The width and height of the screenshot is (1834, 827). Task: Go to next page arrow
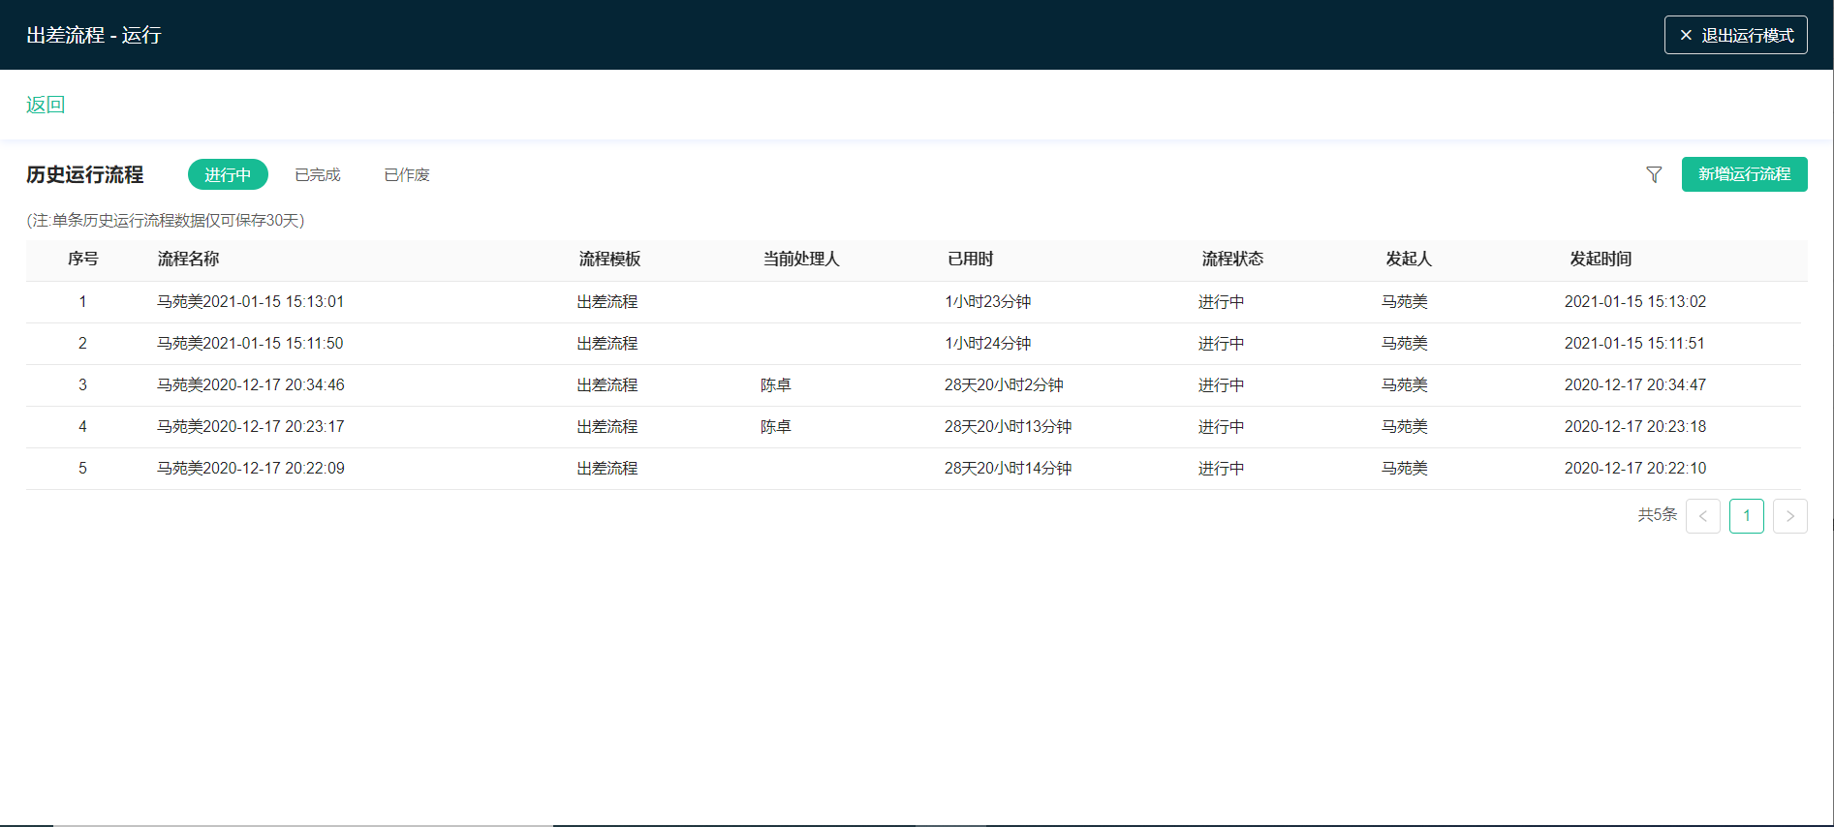(x=1790, y=516)
